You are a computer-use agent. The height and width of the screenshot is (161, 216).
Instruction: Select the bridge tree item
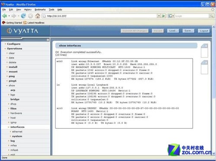coord(15,99)
